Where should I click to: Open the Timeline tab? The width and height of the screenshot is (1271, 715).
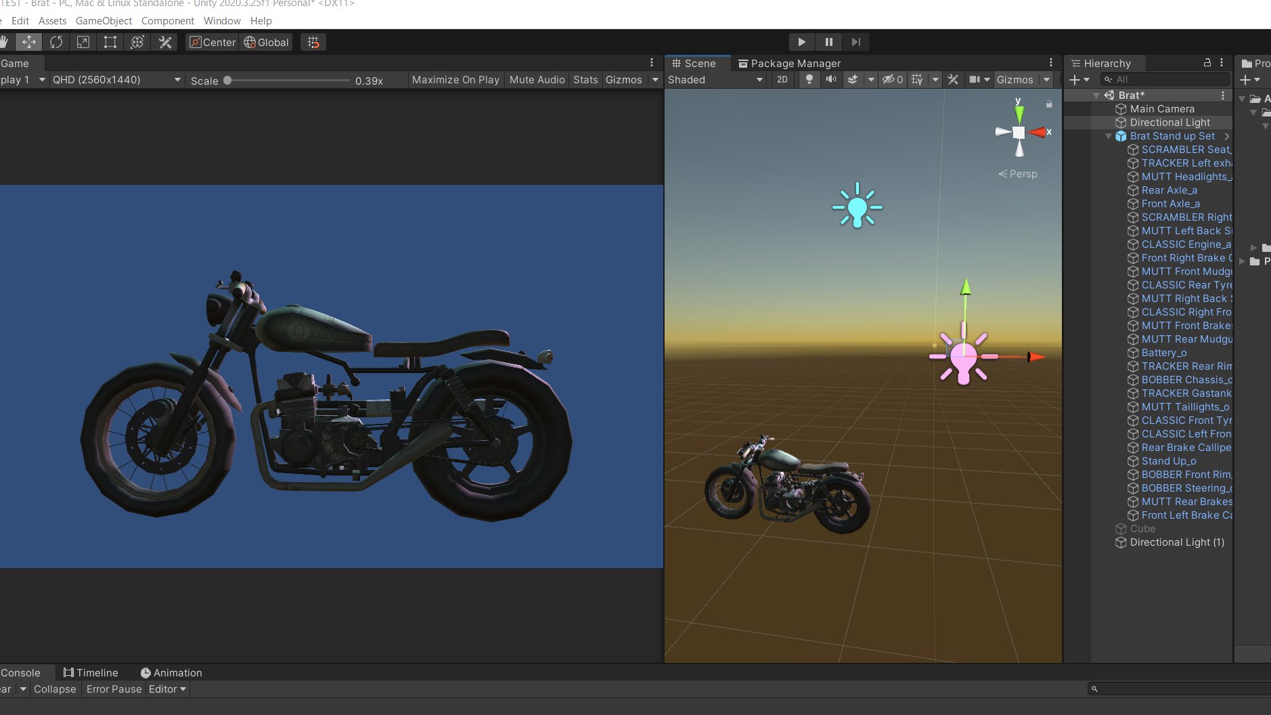[91, 672]
